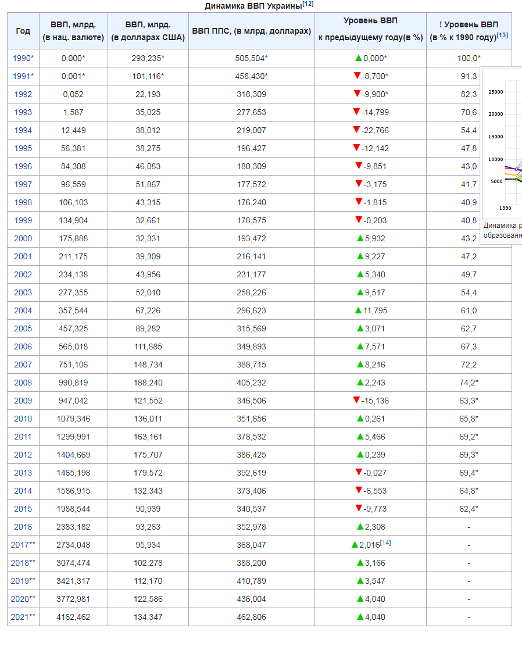The image size is (522, 668).
Task: Follow the 2017 year link
Action: (20, 545)
